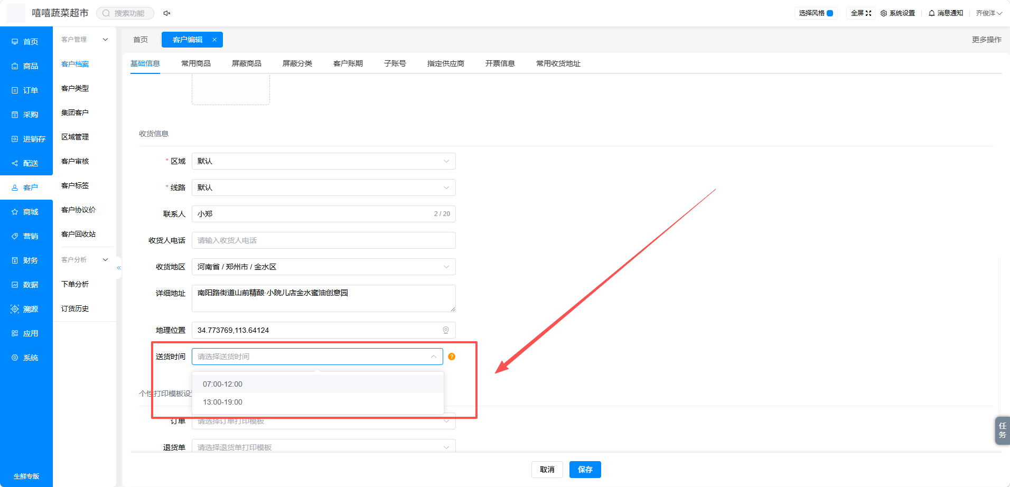The image size is (1010, 487).
Task: Click the 保存 button
Action: click(585, 470)
